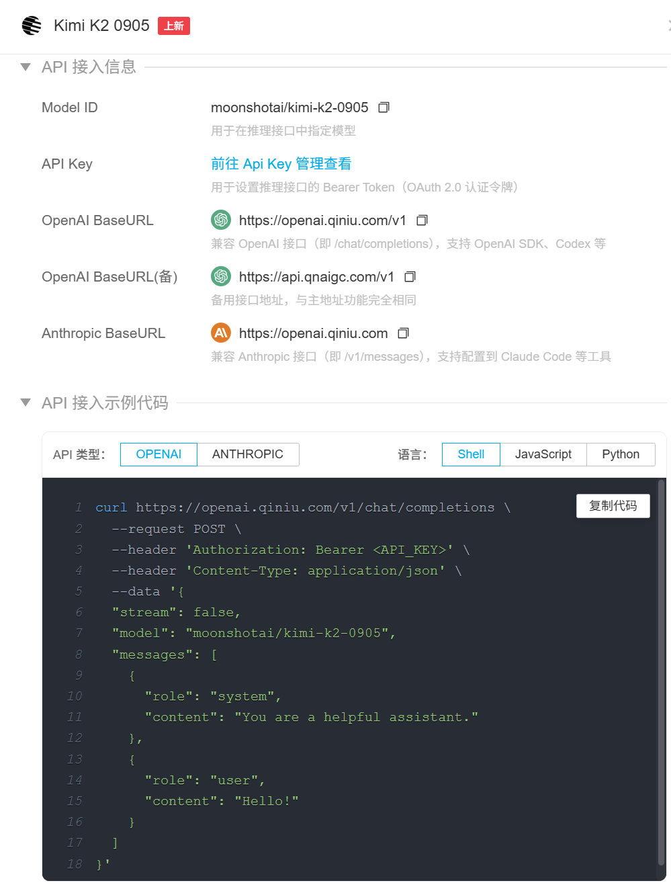This screenshot has height=885, width=671.
Task: Switch the code language to JavaScript
Action: pyautogui.click(x=543, y=454)
